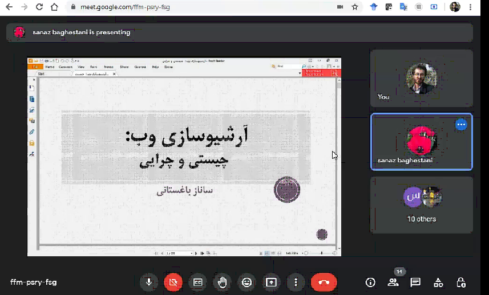Select your own video tile
489x295 pixels.
421,78
